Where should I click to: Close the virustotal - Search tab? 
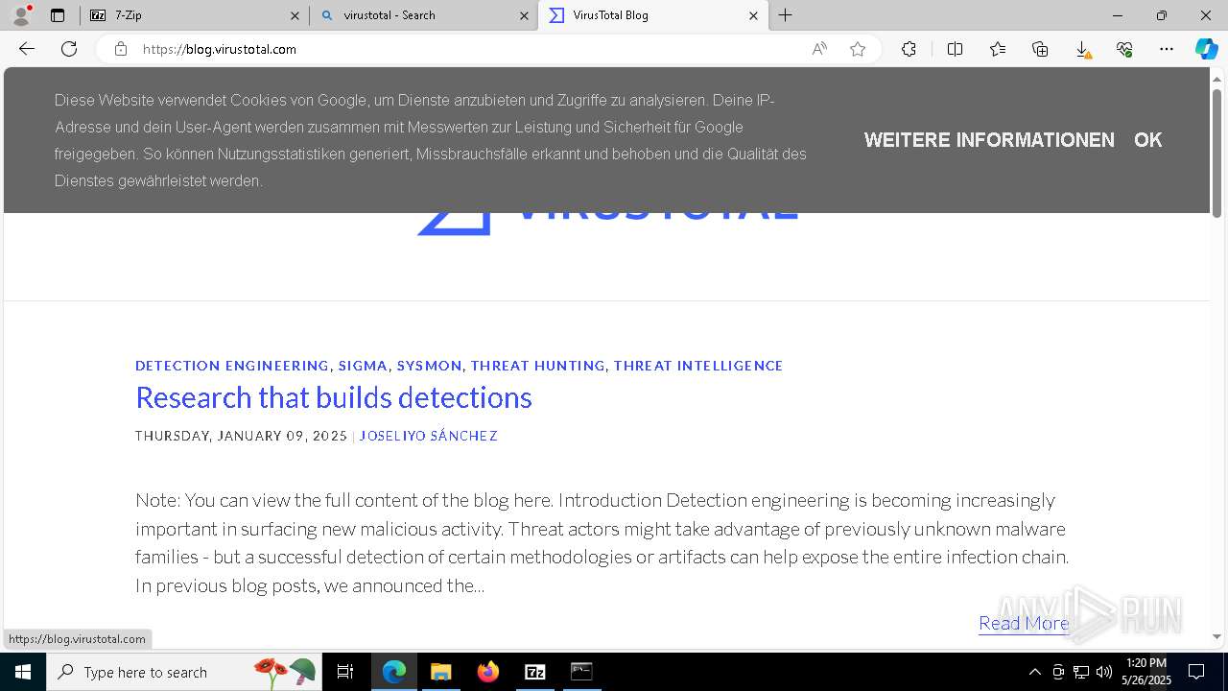coord(524,15)
